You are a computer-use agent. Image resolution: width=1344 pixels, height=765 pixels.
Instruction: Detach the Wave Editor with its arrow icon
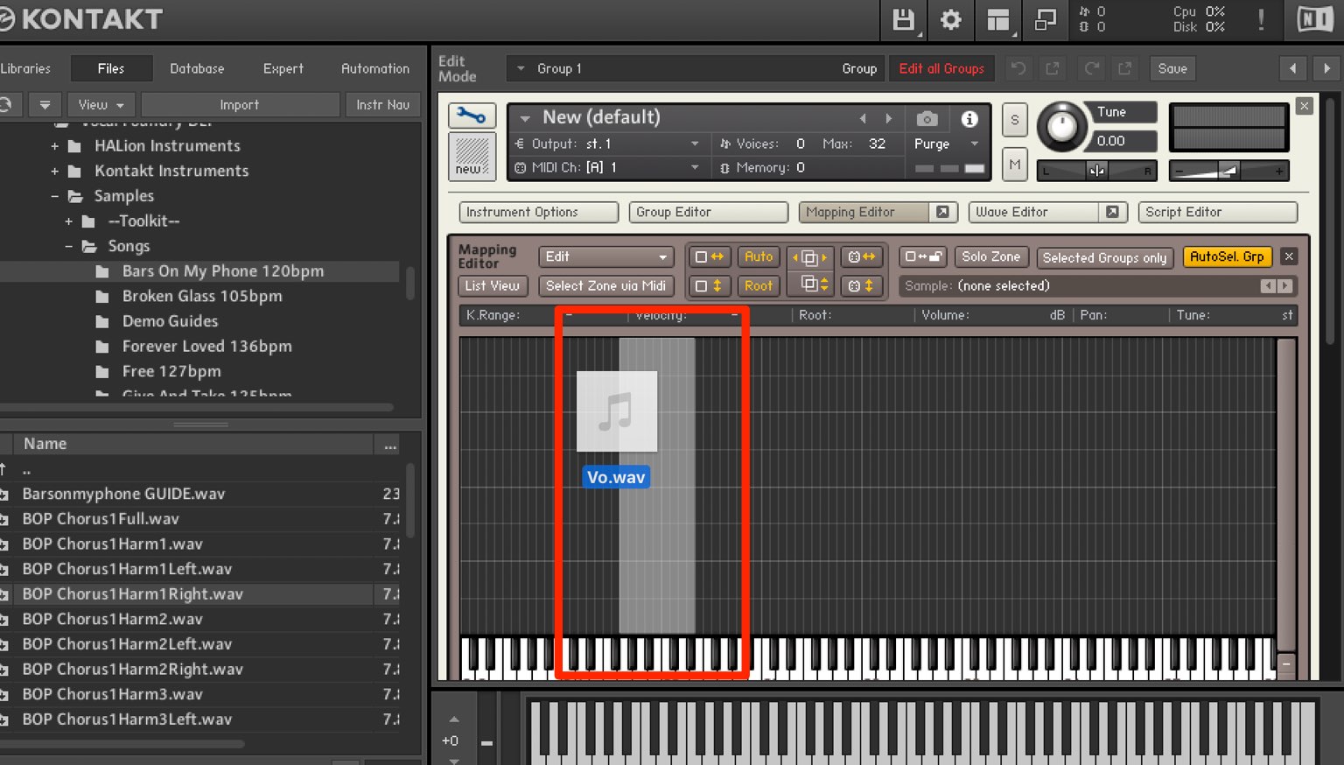tap(1112, 212)
